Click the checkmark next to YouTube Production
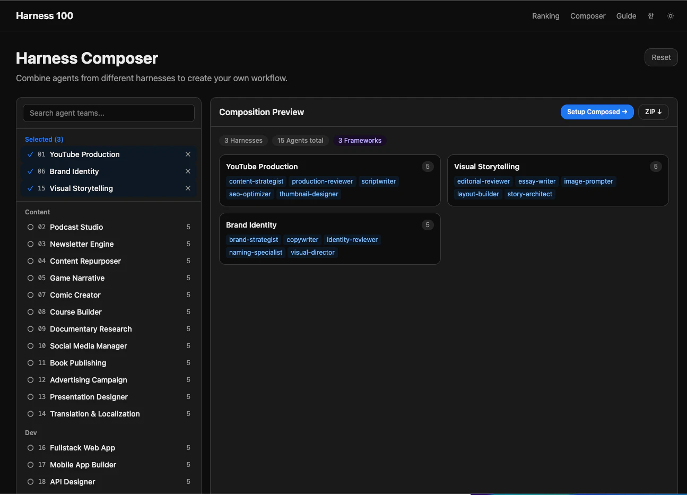The width and height of the screenshot is (687, 495). pos(30,154)
